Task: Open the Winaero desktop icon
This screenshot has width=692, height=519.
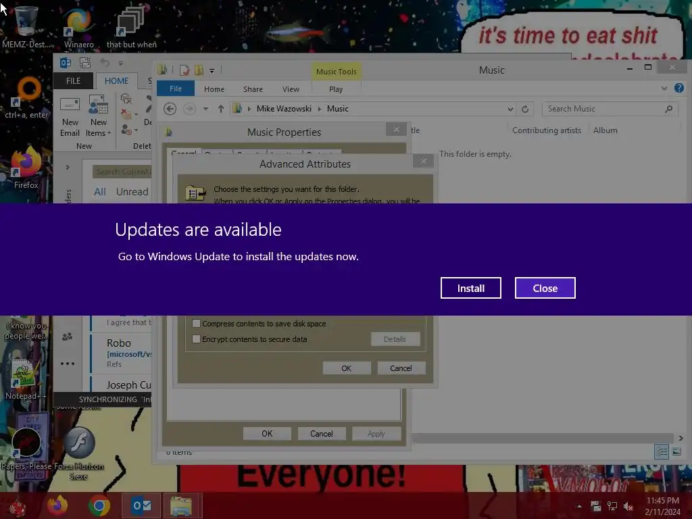Action: click(79, 27)
